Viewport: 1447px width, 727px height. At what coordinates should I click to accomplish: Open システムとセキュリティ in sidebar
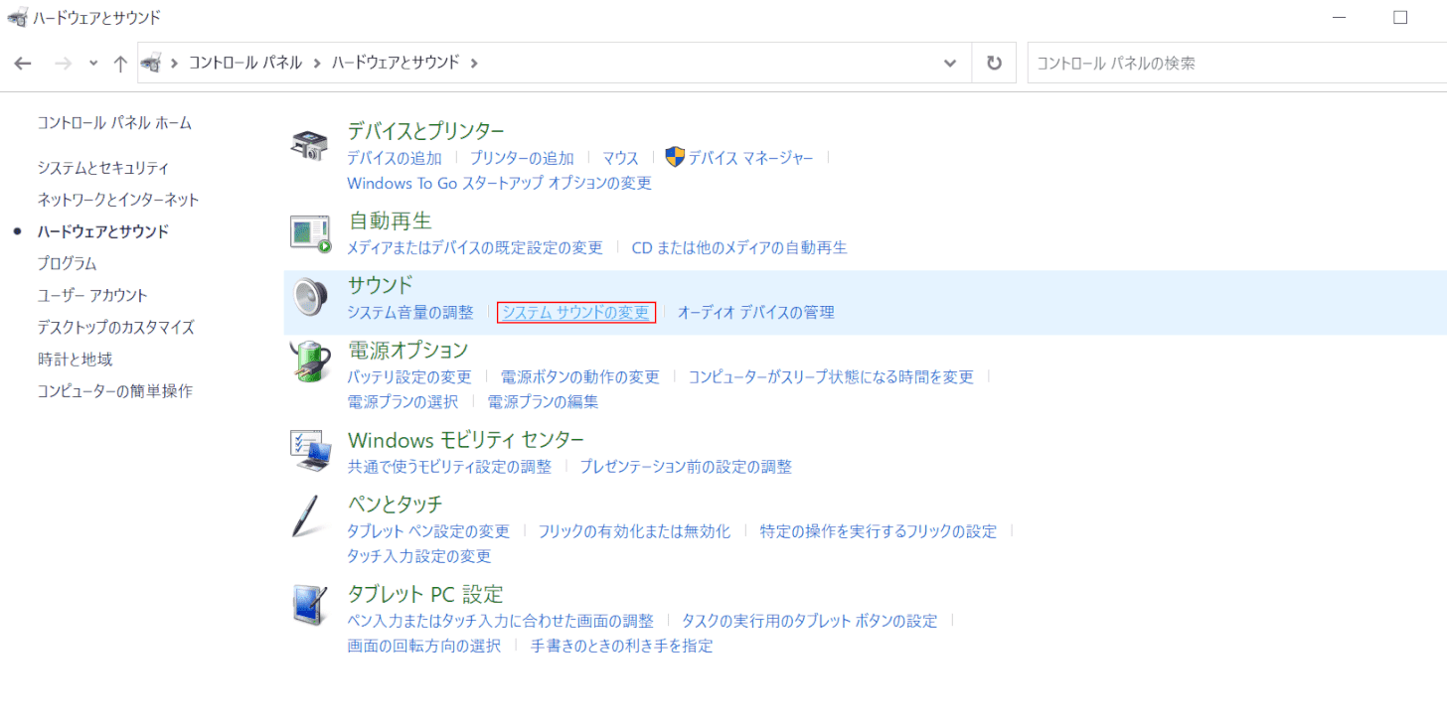pyautogui.click(x=103, y=168)
